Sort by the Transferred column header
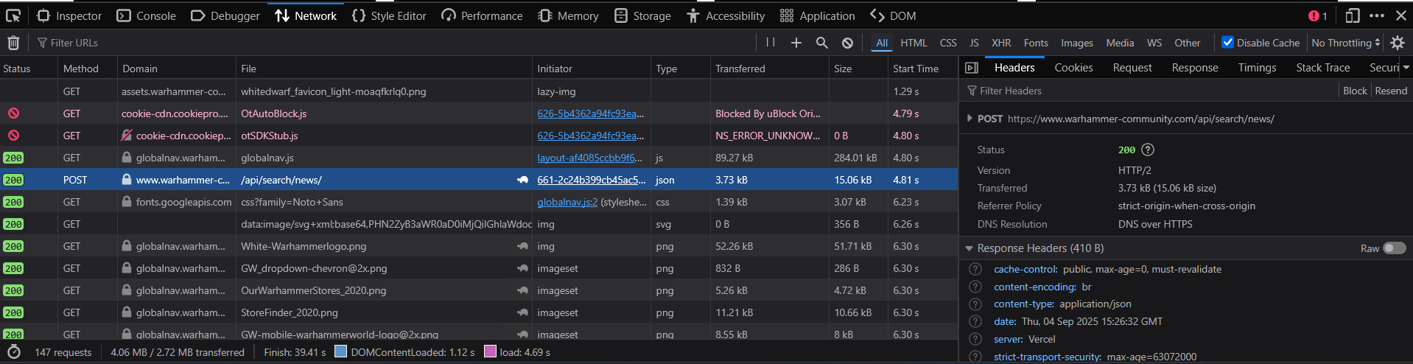Image resolution: width=1413 pixels, height=364 pixels. coord(769,69)
